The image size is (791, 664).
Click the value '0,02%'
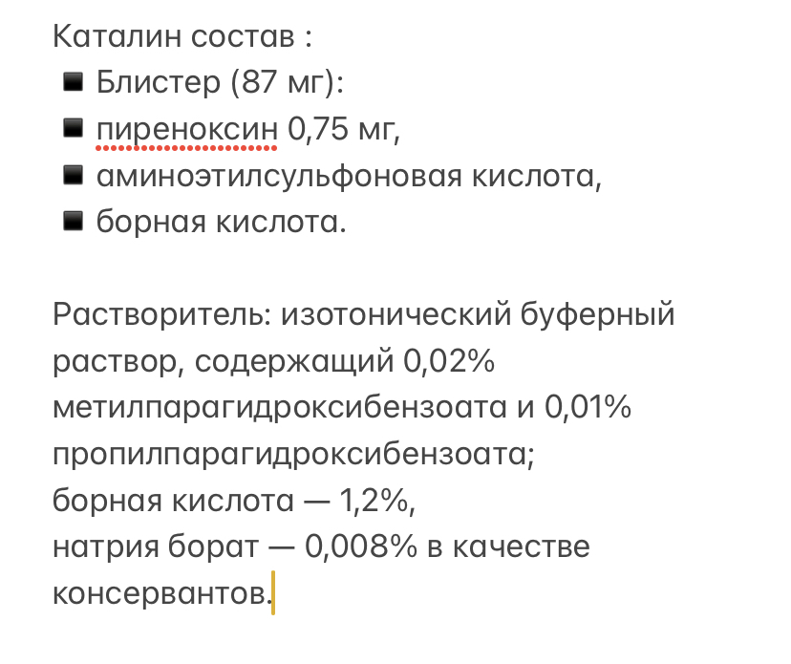point(449,361)
